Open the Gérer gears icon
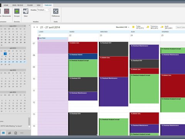The width and height of the screenshot is (185, 139). tap(26, 11)
